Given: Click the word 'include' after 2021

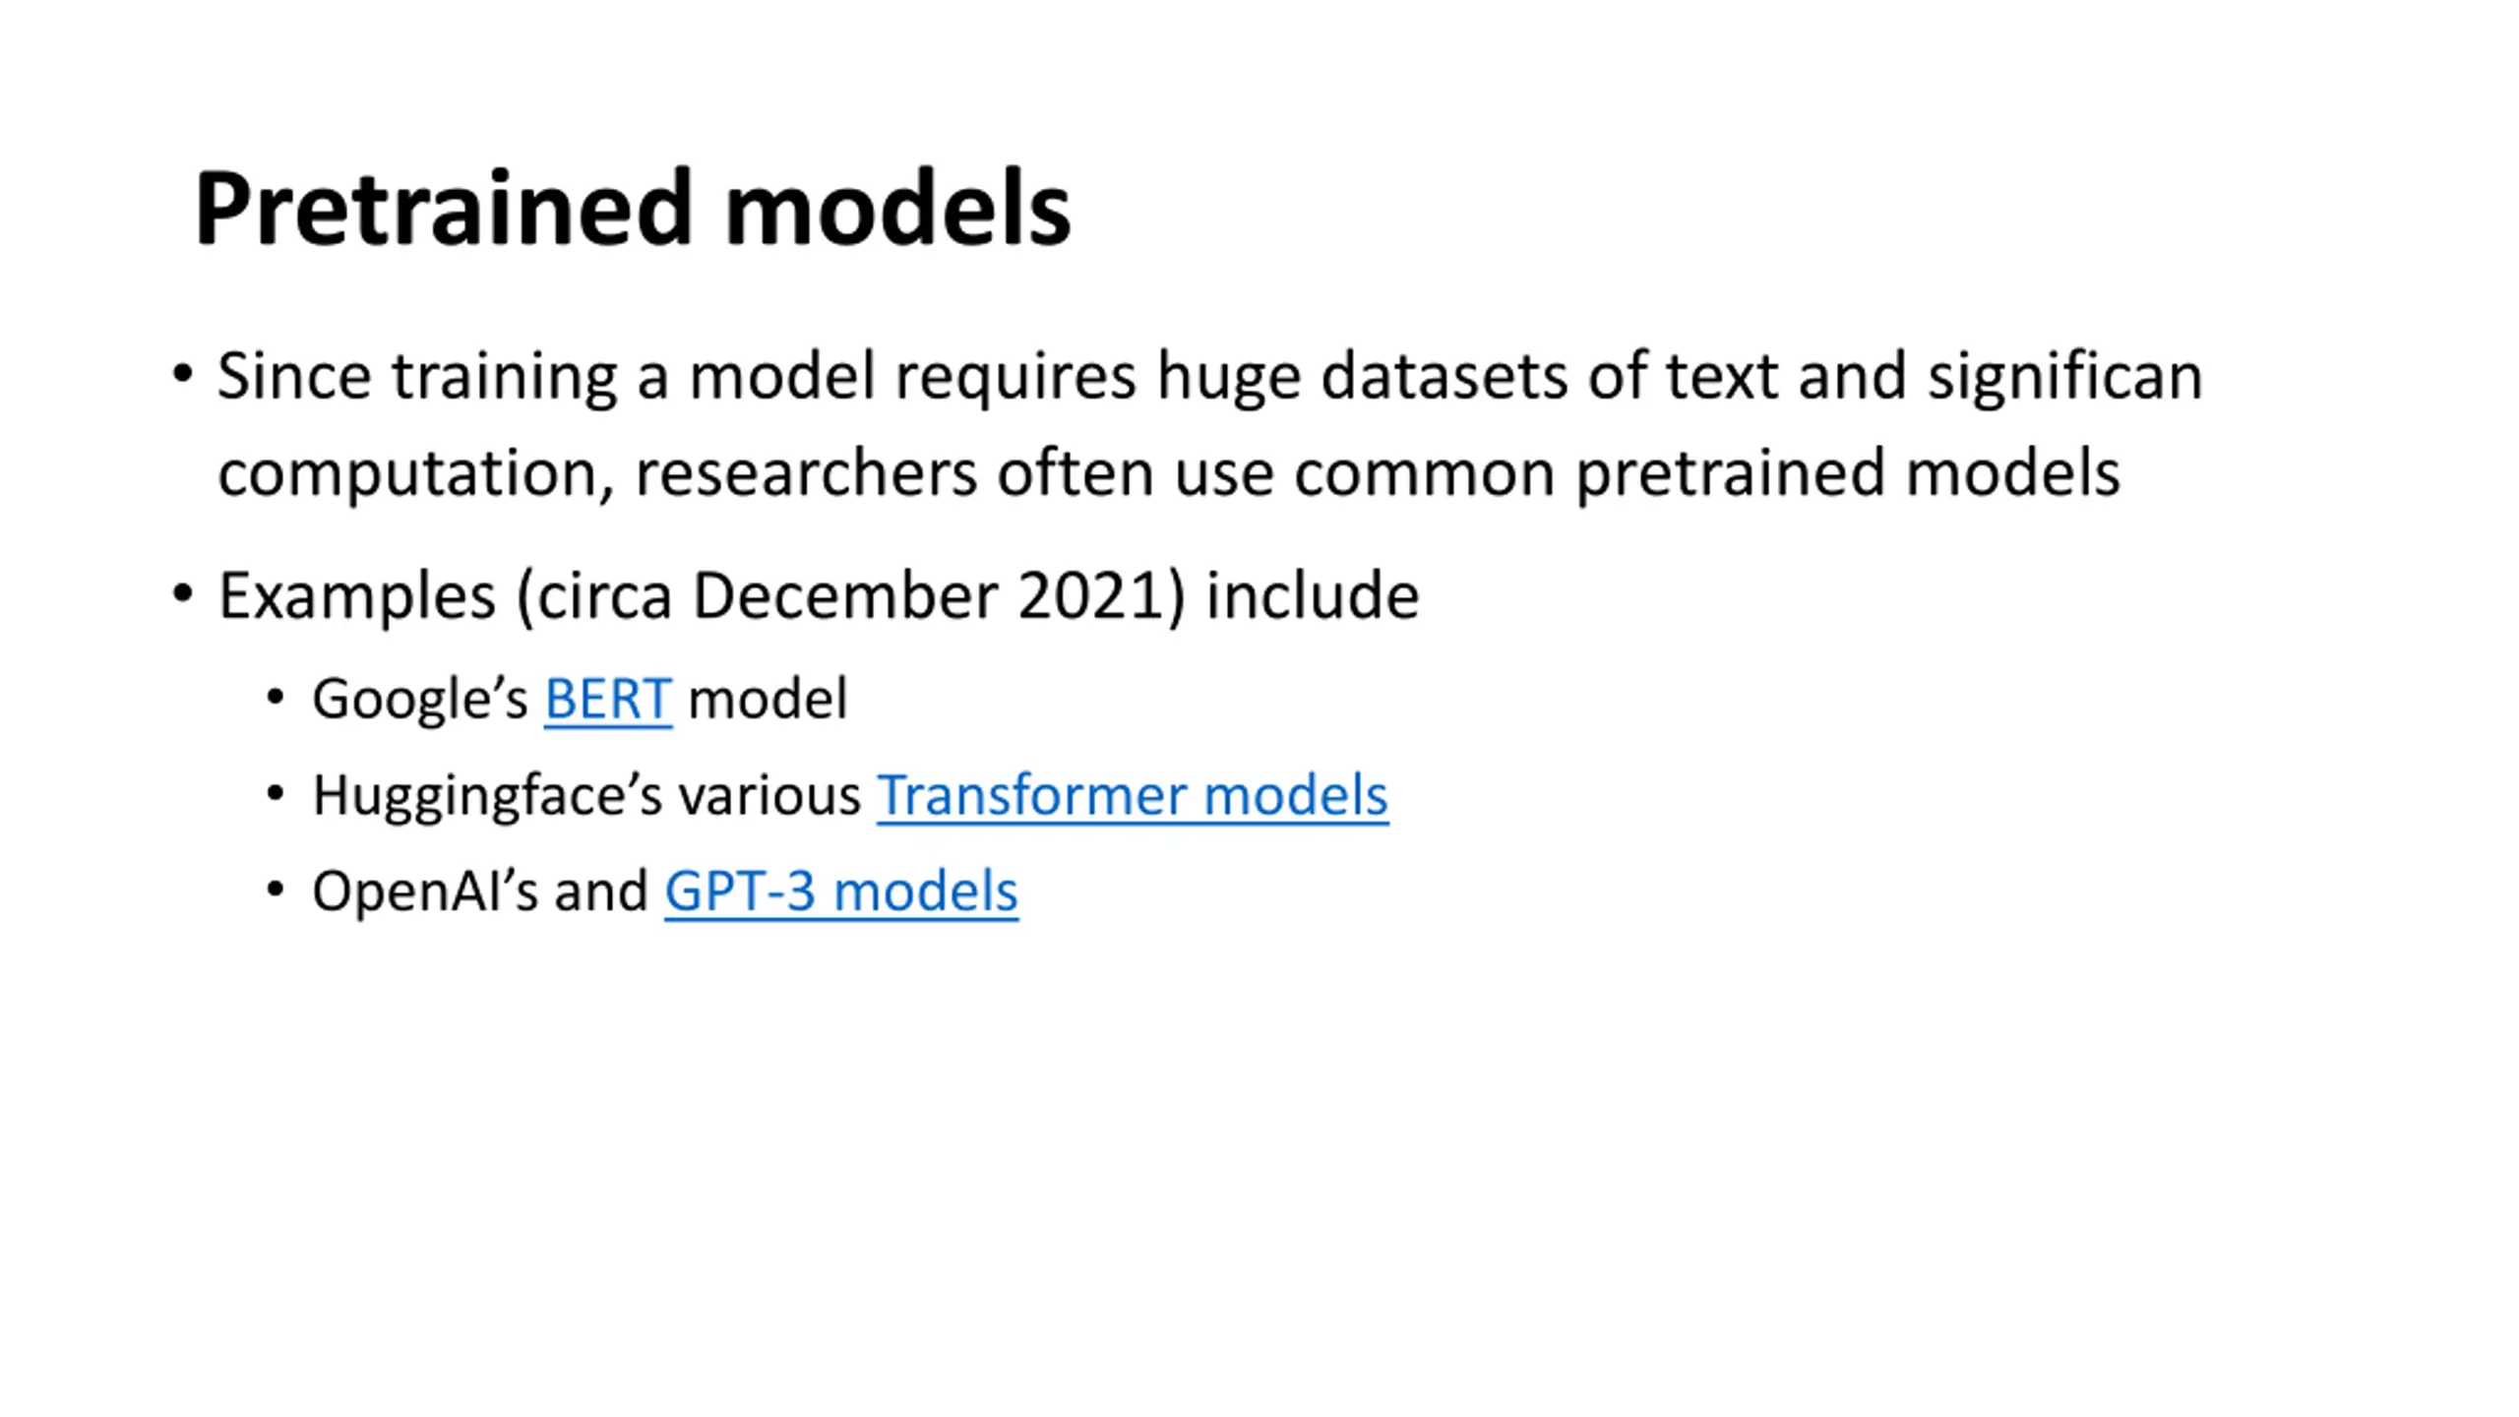Looking at the screenshot, I should pyautogui.click(x=1313, y=596).
